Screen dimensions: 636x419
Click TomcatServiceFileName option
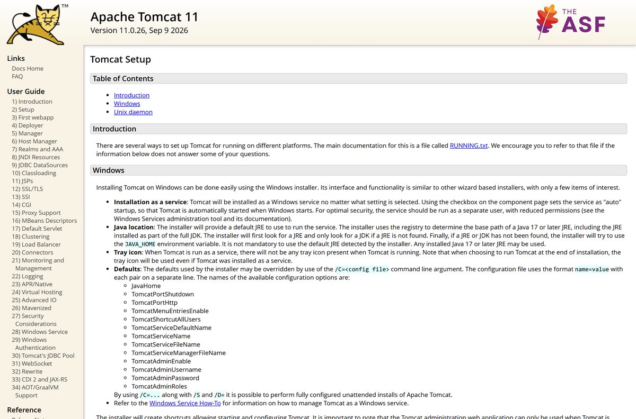[165, 344]
